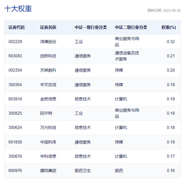Click the 权重(%) column header
The height and width of the screenshot is (185, 185).
pyautogui.click(x=168, y=27)
